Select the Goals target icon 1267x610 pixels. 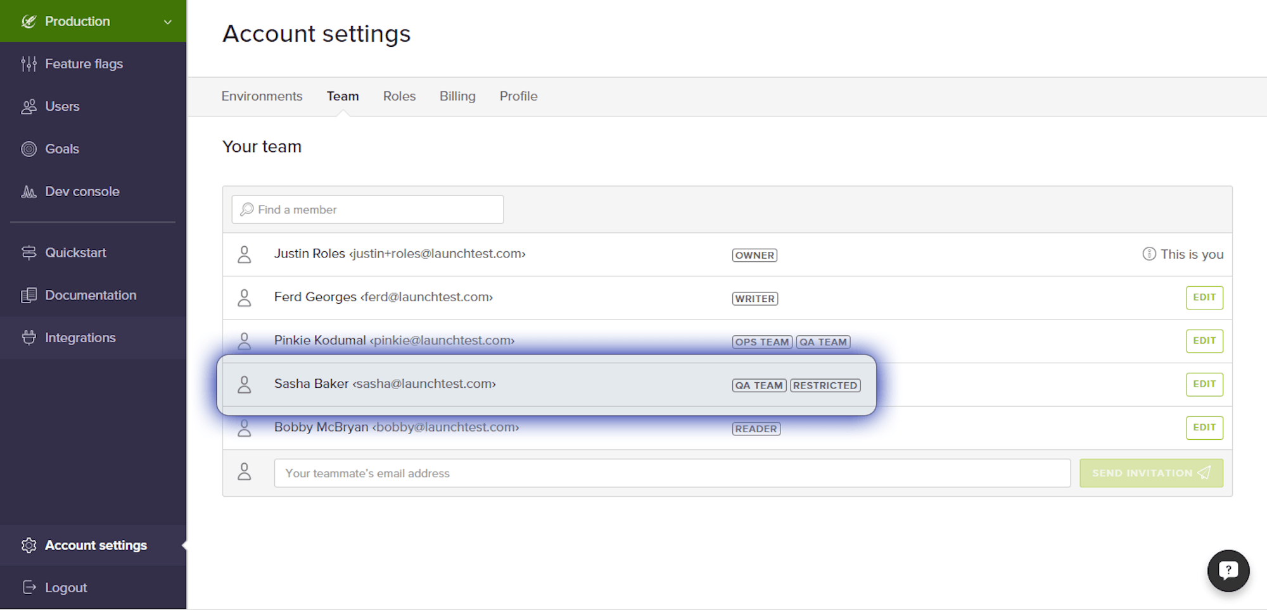point(29,149)
